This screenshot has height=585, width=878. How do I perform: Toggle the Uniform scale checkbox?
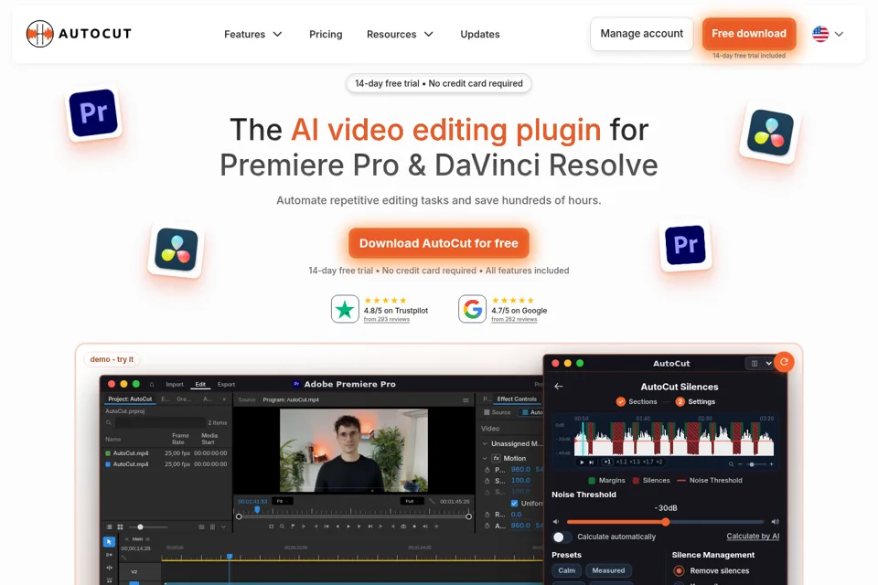pos(515,504)
